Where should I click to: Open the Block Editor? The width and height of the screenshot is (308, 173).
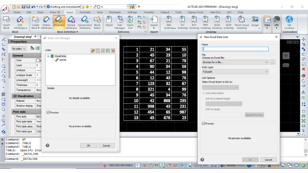97,23
